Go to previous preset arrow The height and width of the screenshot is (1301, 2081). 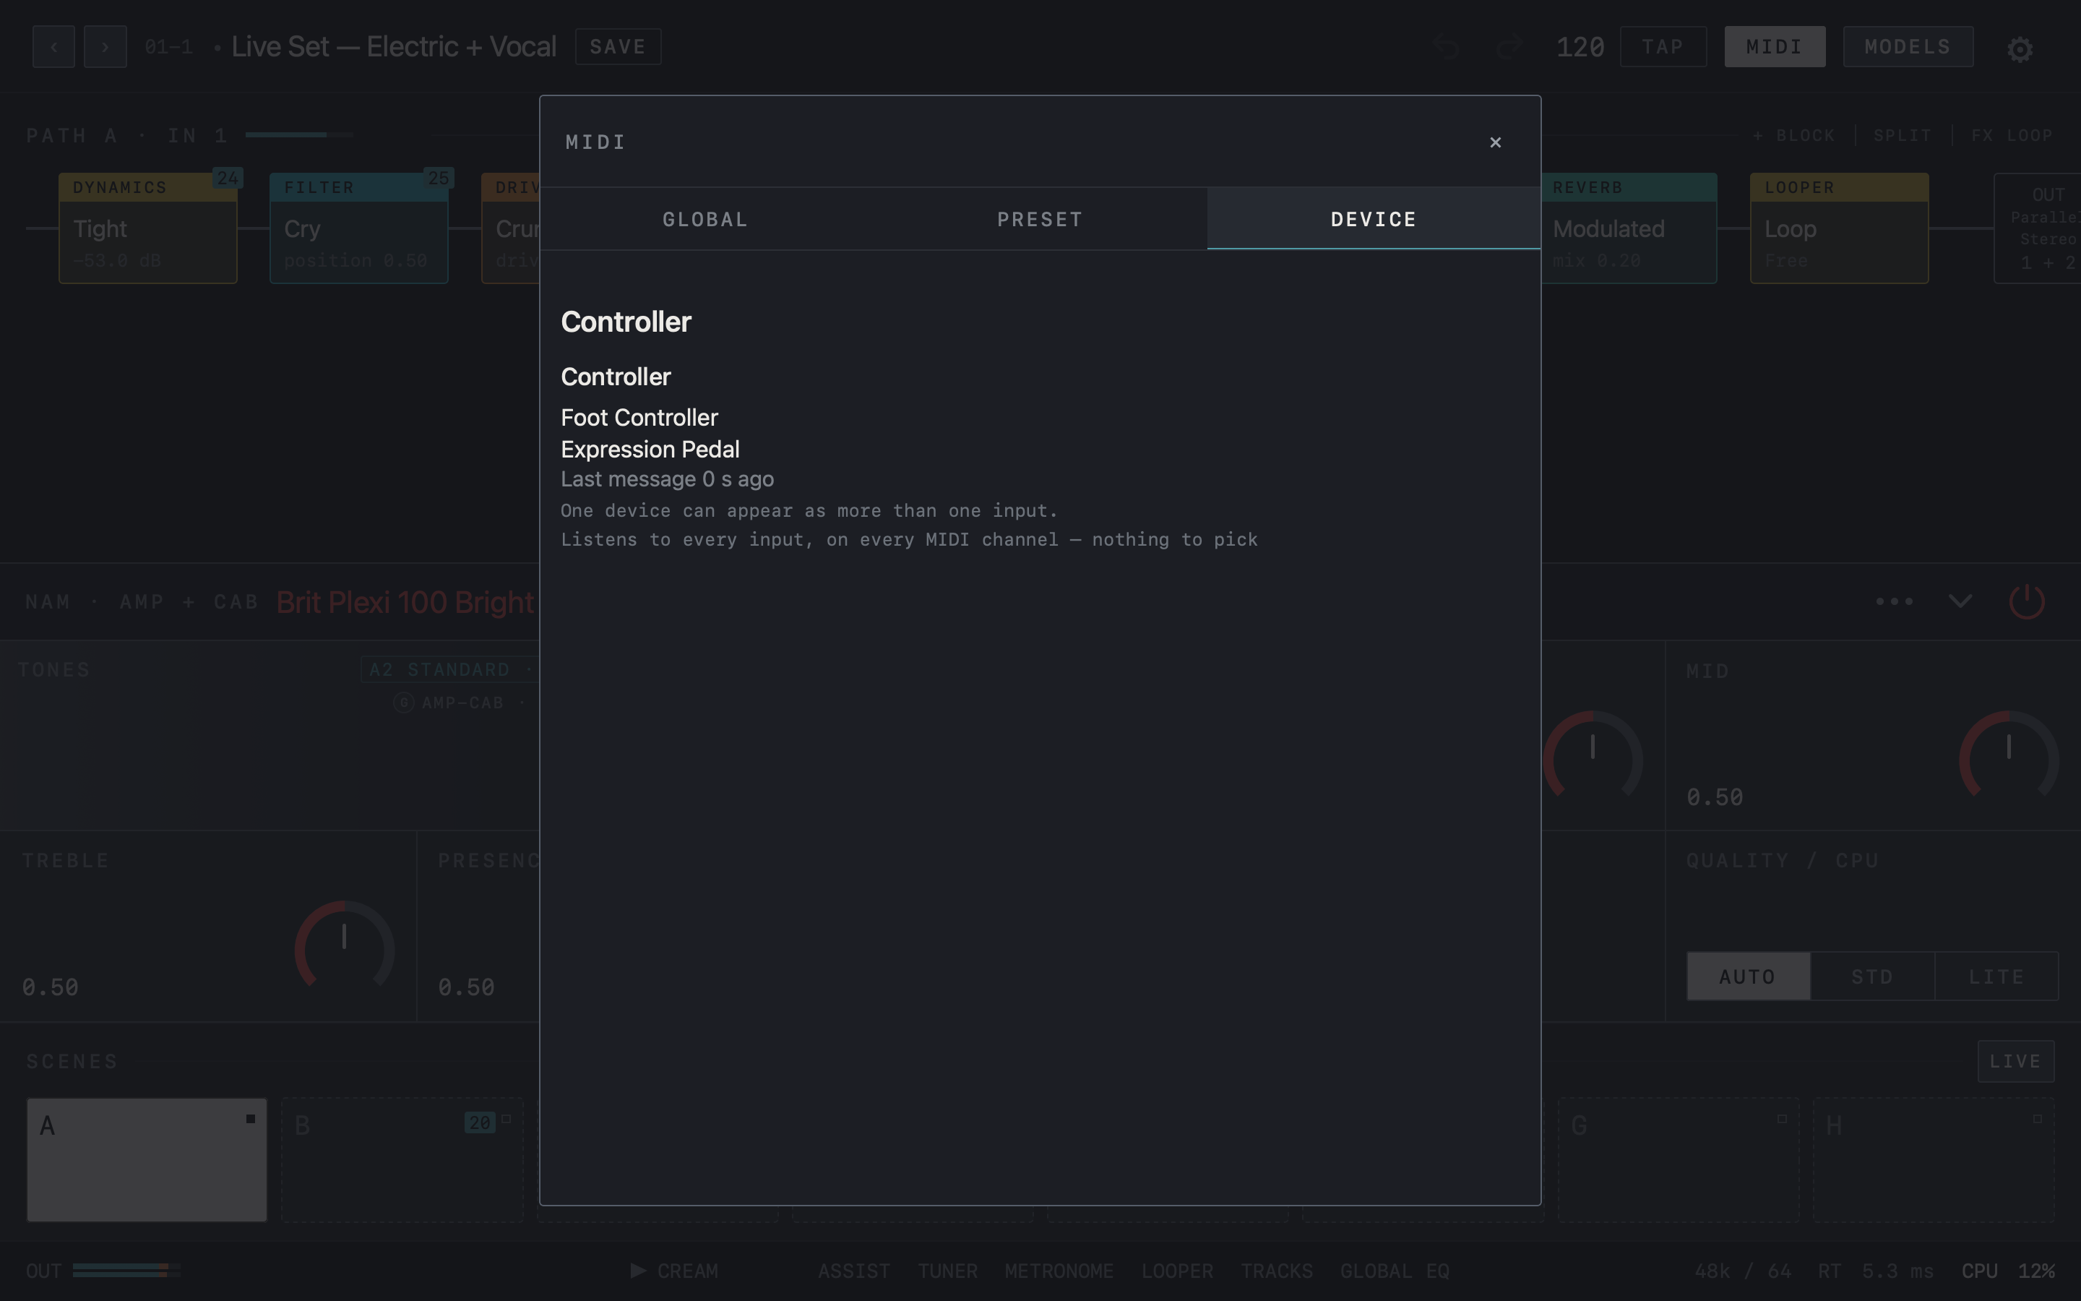pyautogui.click(x=53, y=46)
